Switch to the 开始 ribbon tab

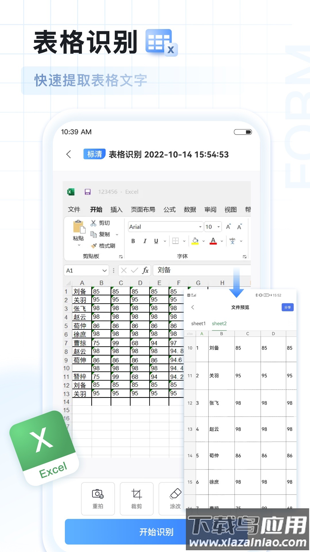pos(96,210)
